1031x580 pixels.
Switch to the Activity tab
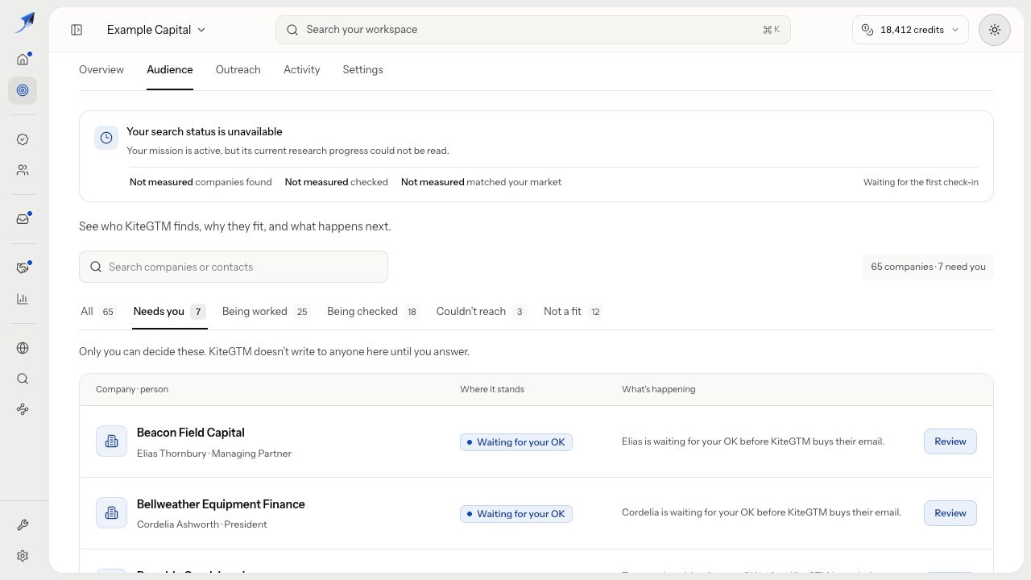pyautogui.click(x=301, y=70)
